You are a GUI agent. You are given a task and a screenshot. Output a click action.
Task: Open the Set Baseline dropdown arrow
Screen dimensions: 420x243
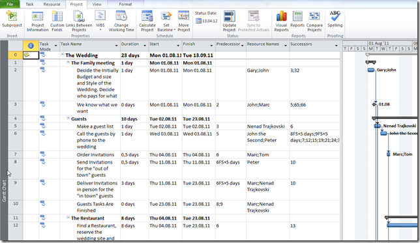click(175, 30)
